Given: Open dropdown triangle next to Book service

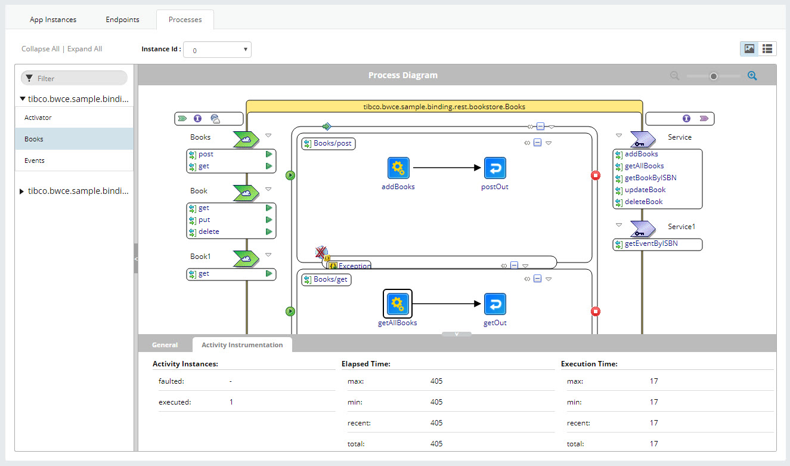Looking at the screenshot, I should (268, 189).
